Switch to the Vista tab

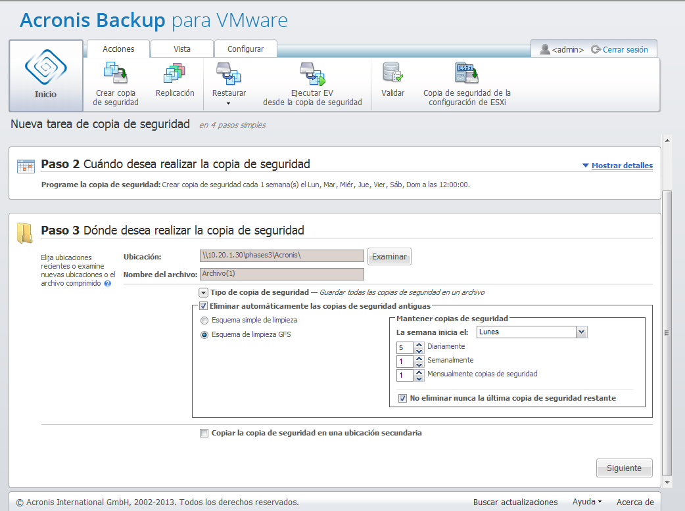click(x=182, y=49)
